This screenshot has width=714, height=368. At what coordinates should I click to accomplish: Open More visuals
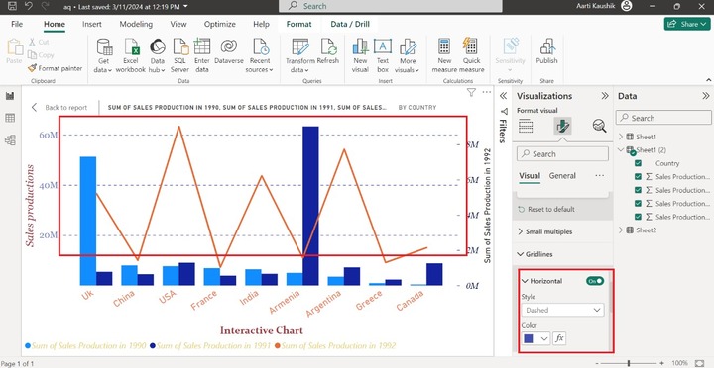point(407,55)
